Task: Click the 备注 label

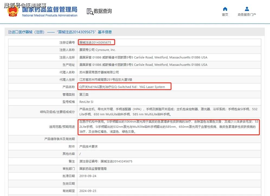Action: pos(72,161)
